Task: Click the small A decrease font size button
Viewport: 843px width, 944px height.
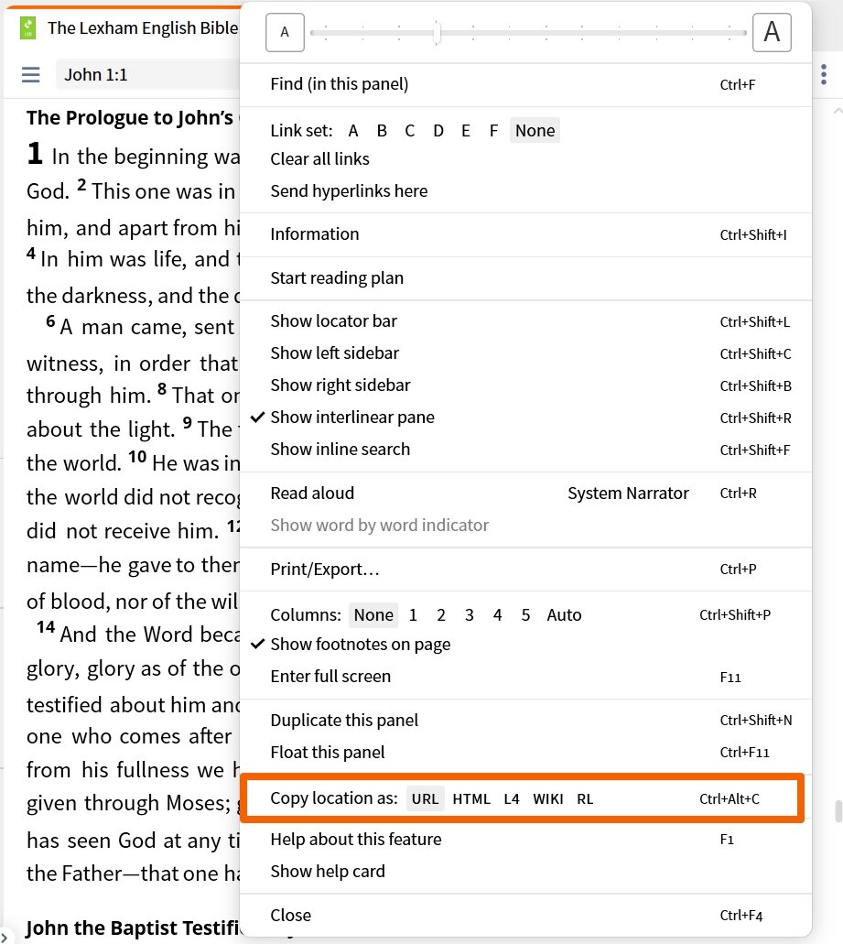Action: click(286, 32)
